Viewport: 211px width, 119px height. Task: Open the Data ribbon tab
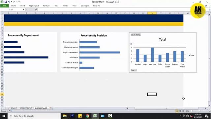click(56, 6)
